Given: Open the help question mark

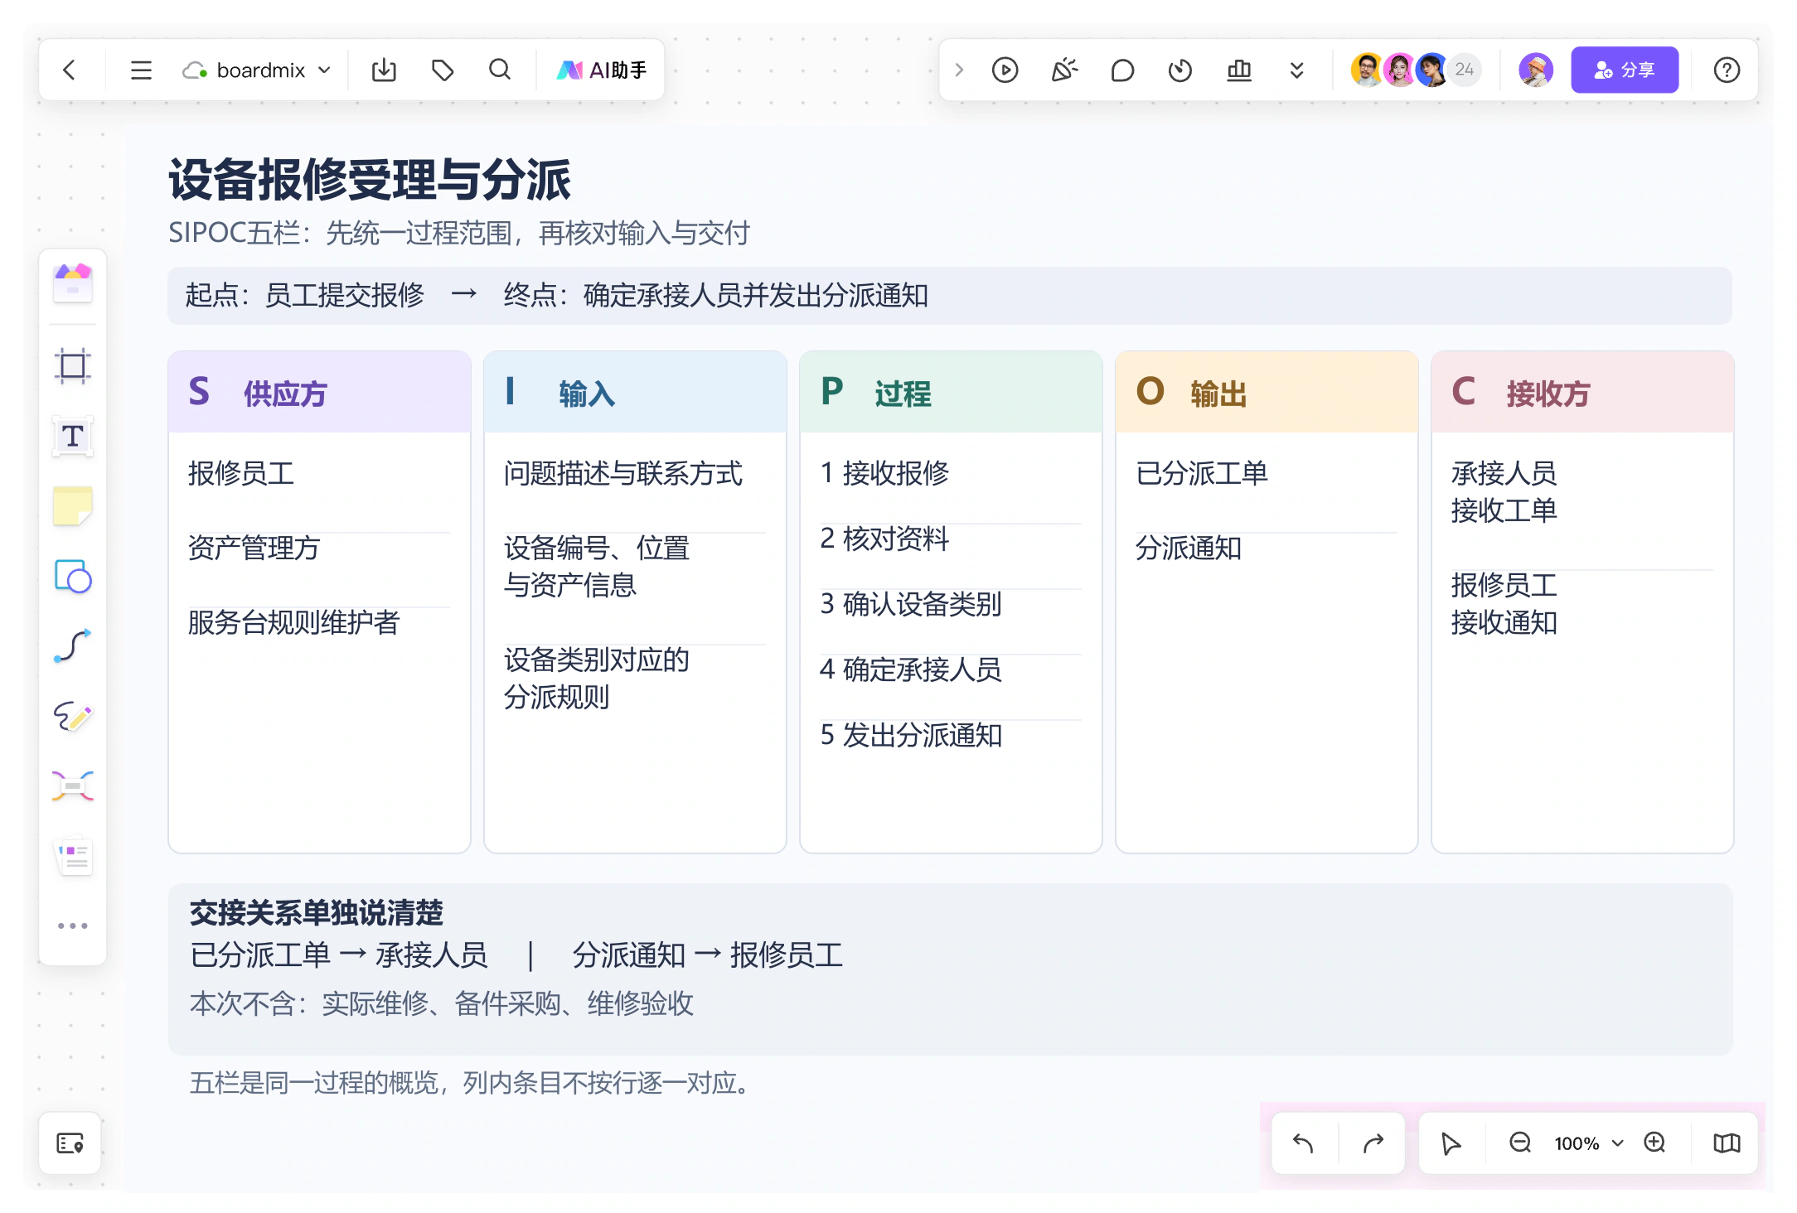Looking at the screenshot, I should click(1727, 70).
